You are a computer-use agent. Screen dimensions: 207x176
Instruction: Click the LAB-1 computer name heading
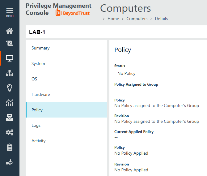[37, 32]
